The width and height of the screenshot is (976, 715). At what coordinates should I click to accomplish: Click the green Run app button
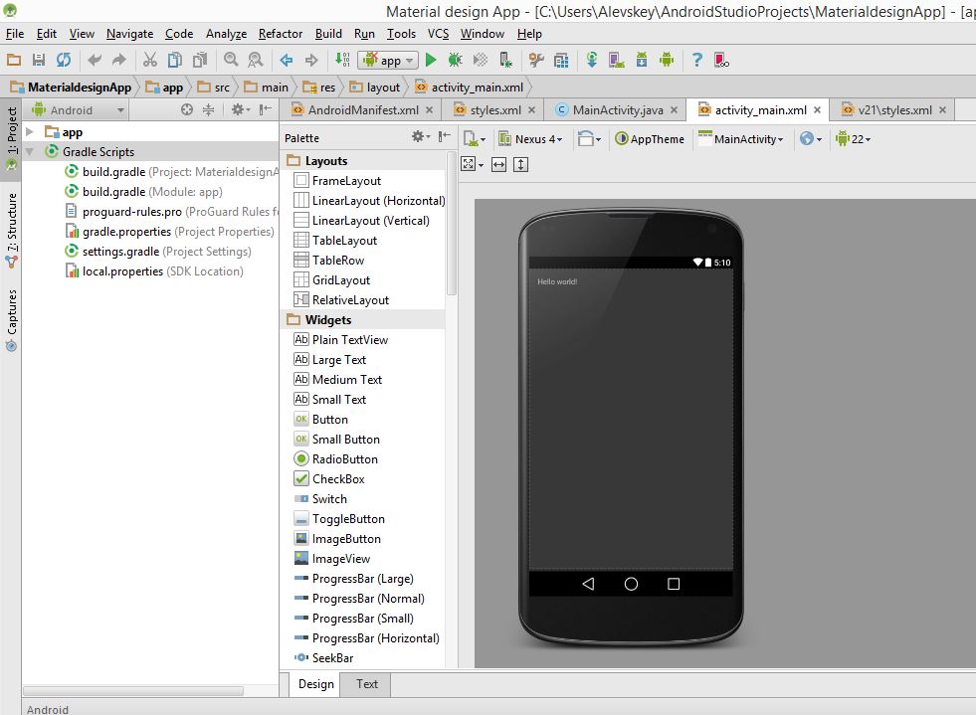tap(431, 61)
